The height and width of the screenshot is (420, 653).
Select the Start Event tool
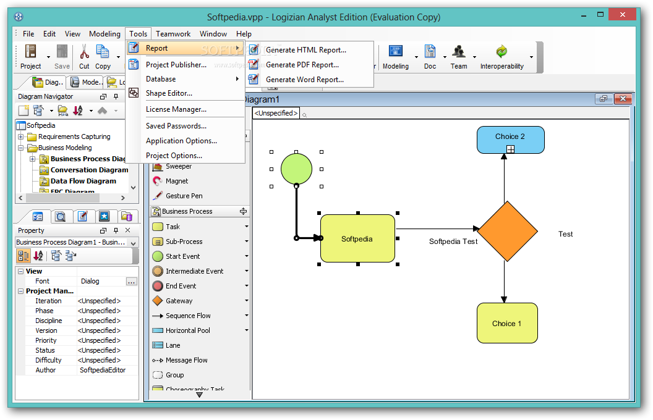(x=182, y=256)
